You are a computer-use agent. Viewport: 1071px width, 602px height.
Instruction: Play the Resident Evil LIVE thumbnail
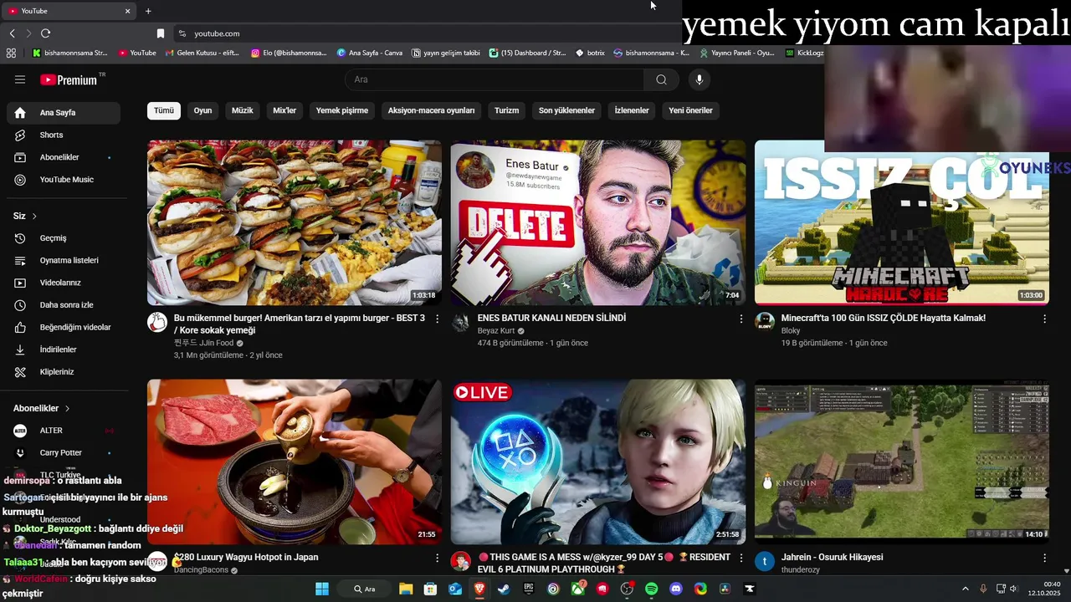[598, 462]
